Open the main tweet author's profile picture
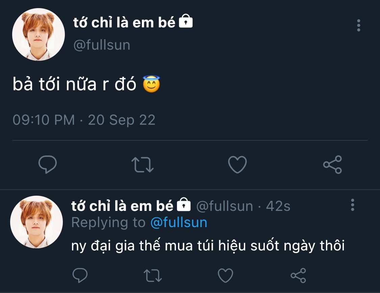The height and width of the screenshot is (293, 380). point(39,34)
